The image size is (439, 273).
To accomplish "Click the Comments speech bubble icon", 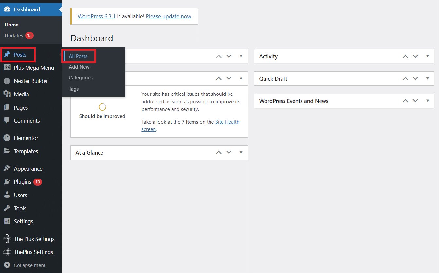I will click(7, 120).
